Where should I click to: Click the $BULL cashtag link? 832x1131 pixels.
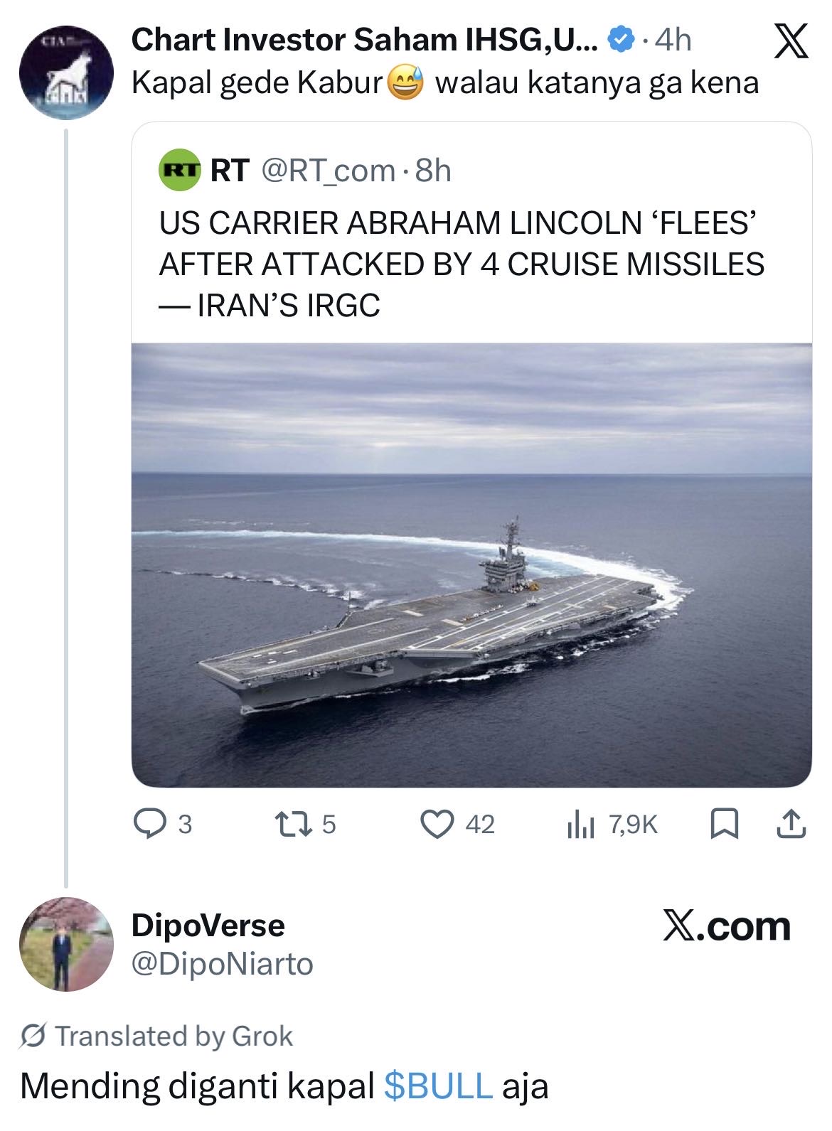click(x=438, y=1086)
